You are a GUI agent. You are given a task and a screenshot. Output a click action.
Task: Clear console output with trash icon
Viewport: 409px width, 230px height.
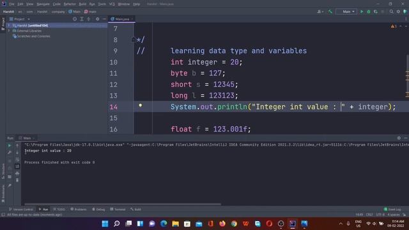click(17, 180)
